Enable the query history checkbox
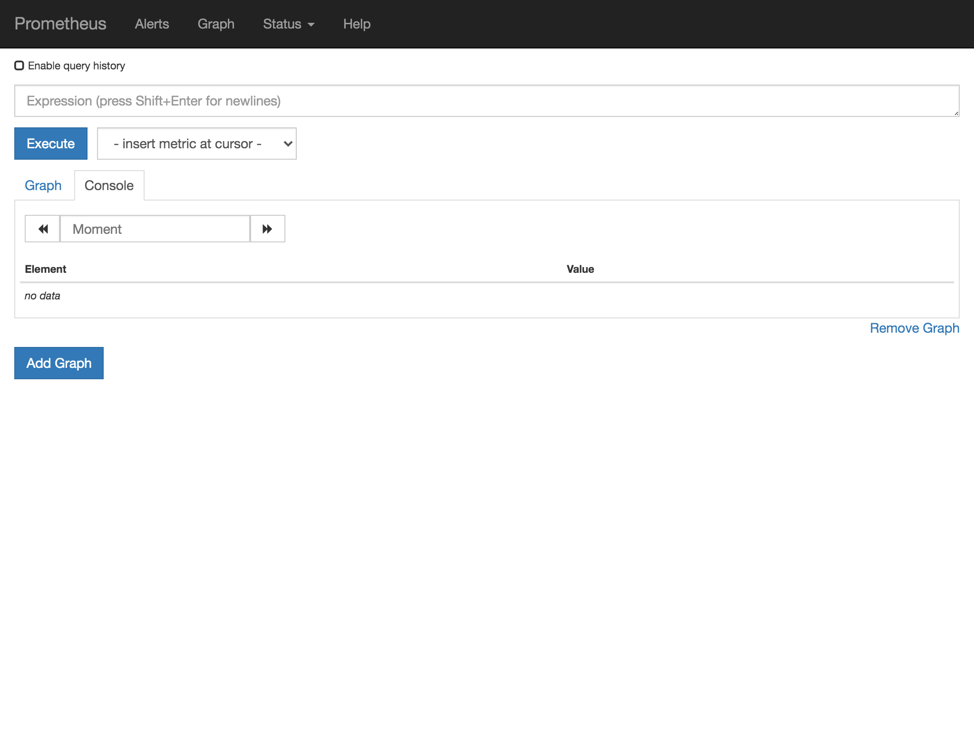 pos(19,66)
